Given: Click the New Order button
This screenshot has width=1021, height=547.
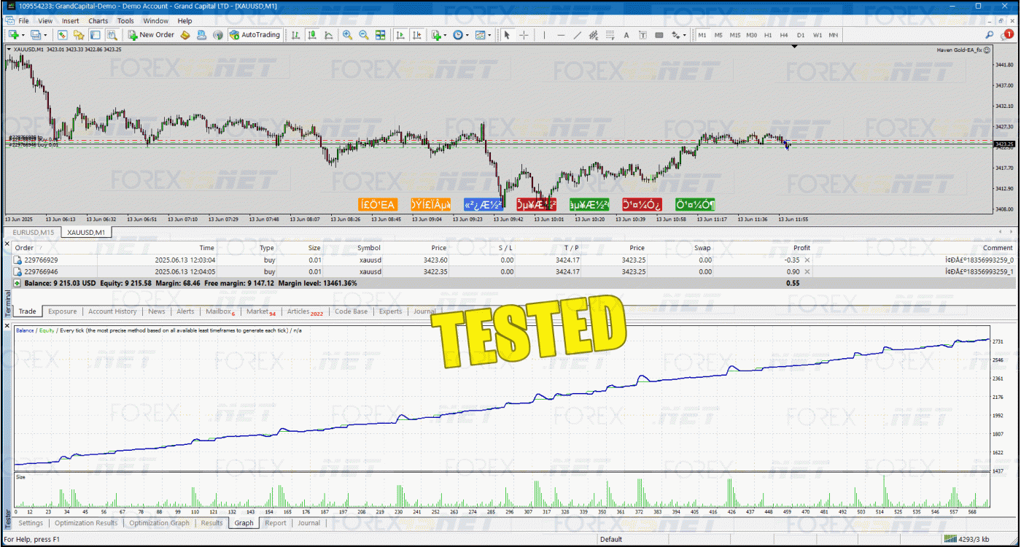Looking at the screenshot, I should click(x=151, y=35).
